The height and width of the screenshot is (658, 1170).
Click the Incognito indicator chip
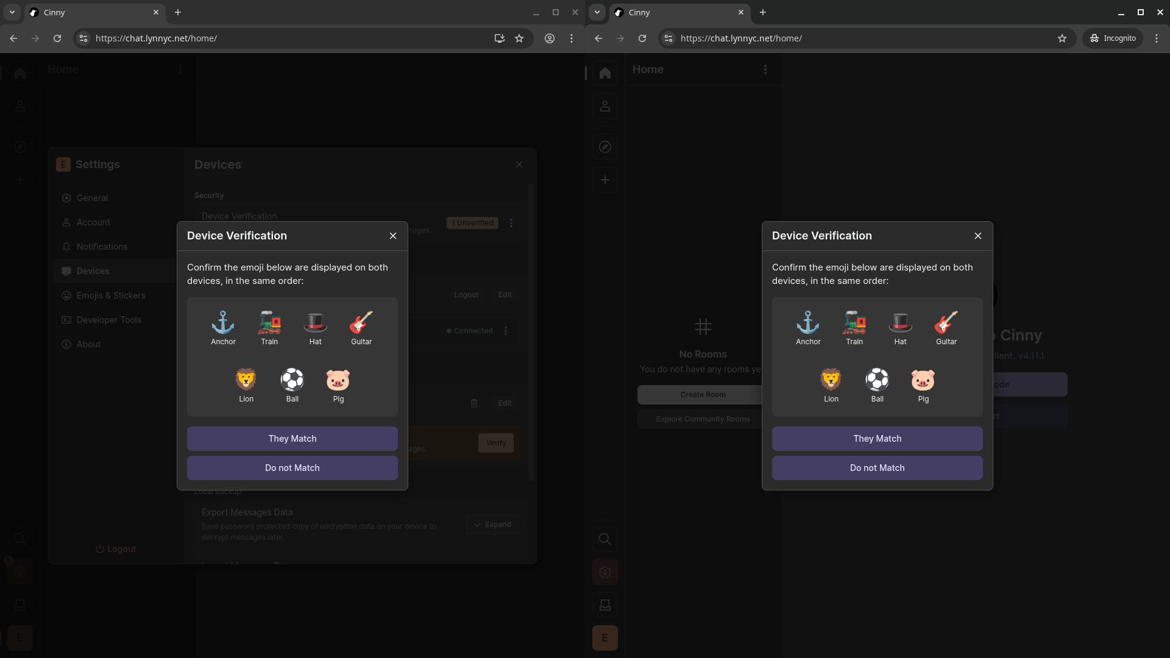pyautogui.click(x=1113, y=38)
